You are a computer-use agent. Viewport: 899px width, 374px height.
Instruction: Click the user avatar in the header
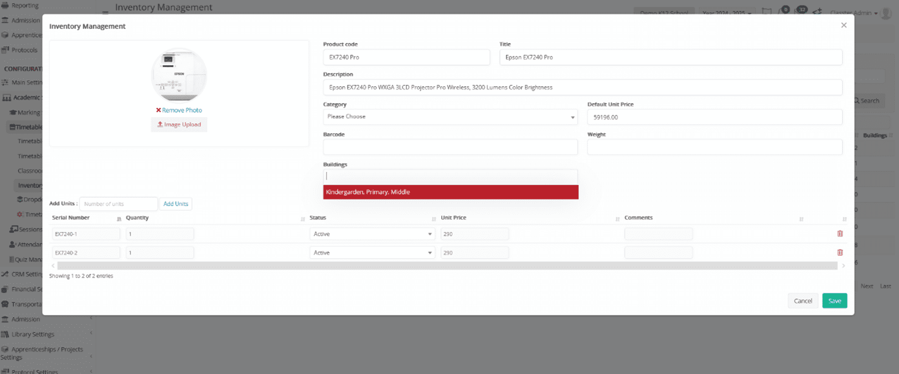coord(886,13)
